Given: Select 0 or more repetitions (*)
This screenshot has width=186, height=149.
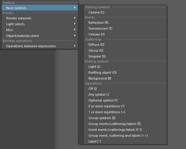Looking at the screenshot, I should click(125, 106).
